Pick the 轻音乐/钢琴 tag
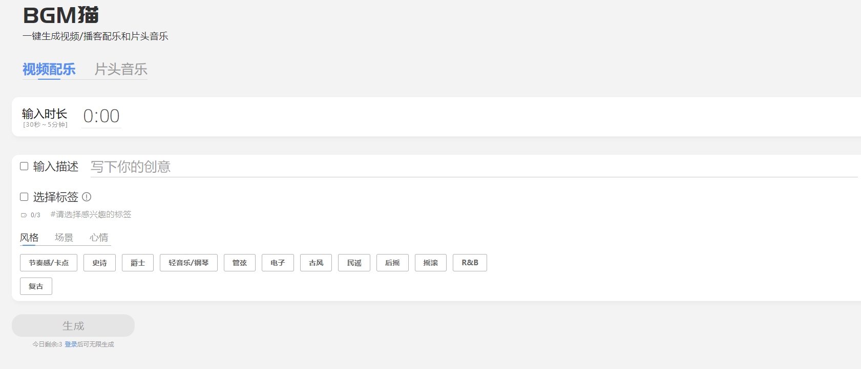The width and height of the screenshot is (861, 369). coord(188,263)
